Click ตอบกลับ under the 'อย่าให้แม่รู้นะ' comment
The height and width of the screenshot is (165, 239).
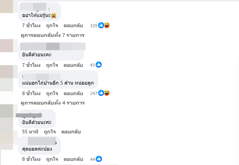pos(73,26)
